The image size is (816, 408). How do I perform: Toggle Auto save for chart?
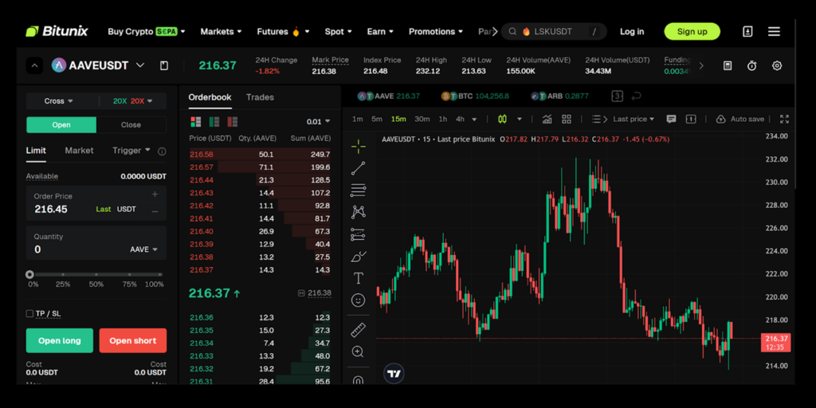tap(740, 120)
